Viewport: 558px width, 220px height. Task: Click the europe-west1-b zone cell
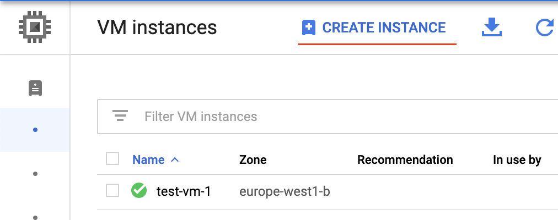[x=285, y=191]
